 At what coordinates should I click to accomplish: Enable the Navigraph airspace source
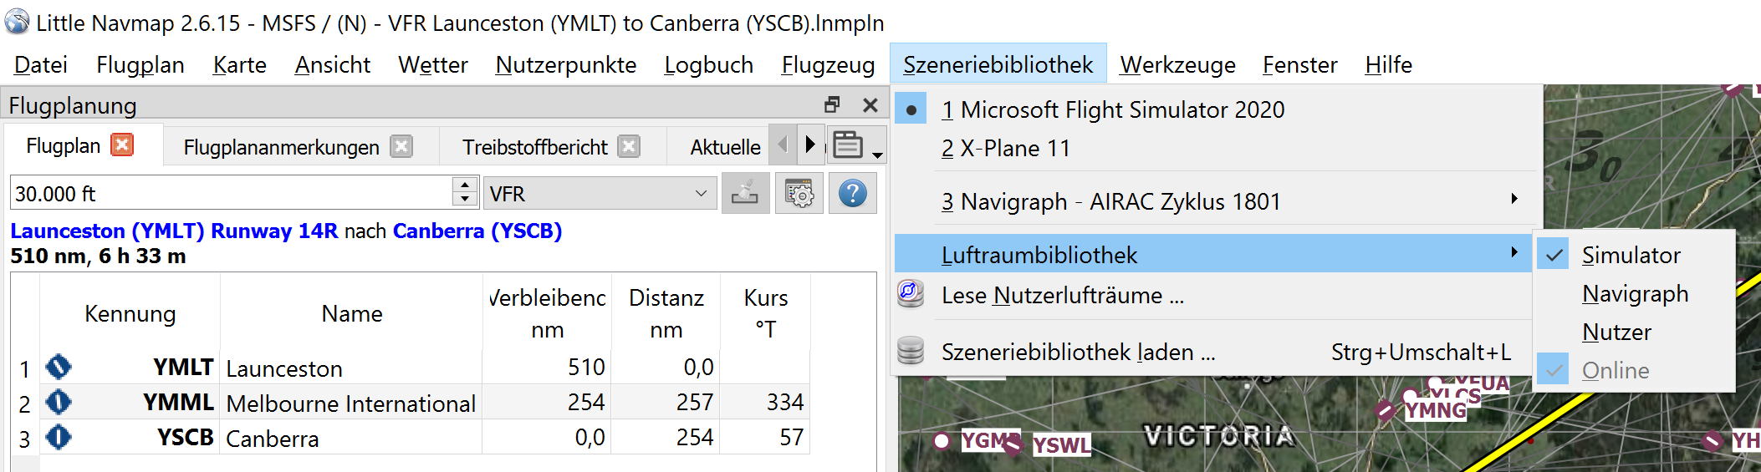pyautogui.click(x=1635, y=294)
